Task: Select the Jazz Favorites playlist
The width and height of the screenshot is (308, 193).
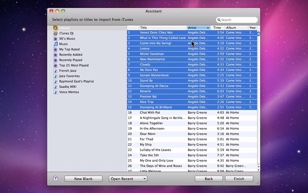Action: tap(70, 76)
